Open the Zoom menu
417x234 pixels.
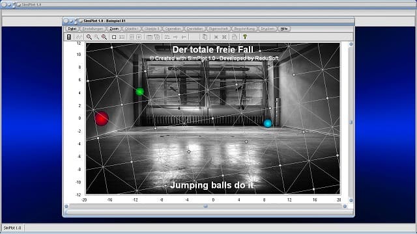(x=114, y=29)
